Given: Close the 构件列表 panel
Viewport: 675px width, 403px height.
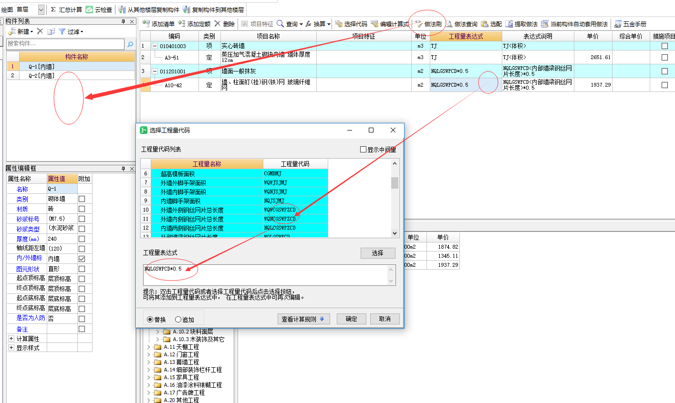Looking at the screenshot, I should coord(132,21).
